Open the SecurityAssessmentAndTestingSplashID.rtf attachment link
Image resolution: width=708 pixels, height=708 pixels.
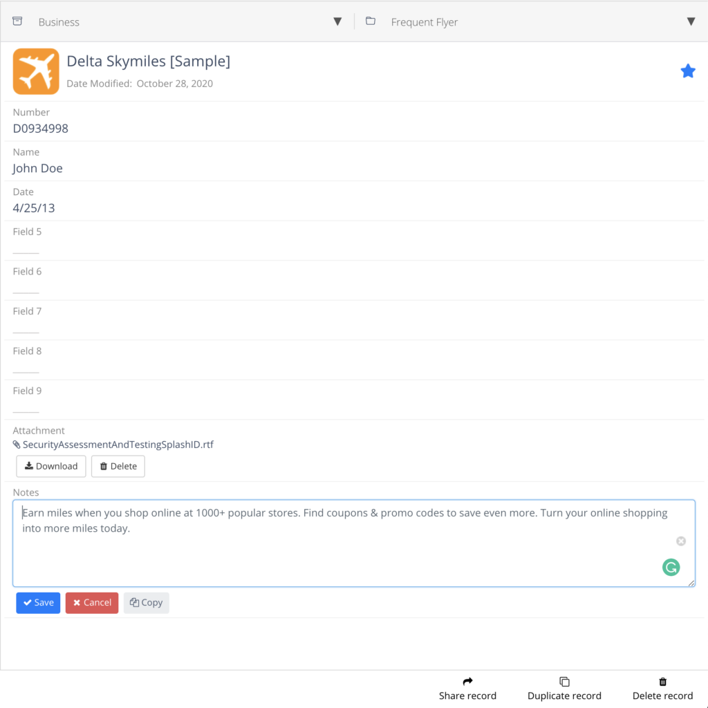(118, 445)
